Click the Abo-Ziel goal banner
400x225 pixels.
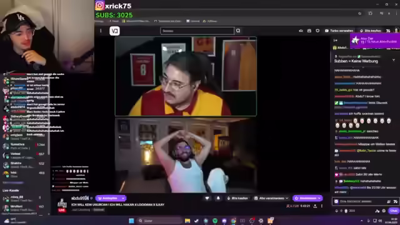tap(374, 40)
